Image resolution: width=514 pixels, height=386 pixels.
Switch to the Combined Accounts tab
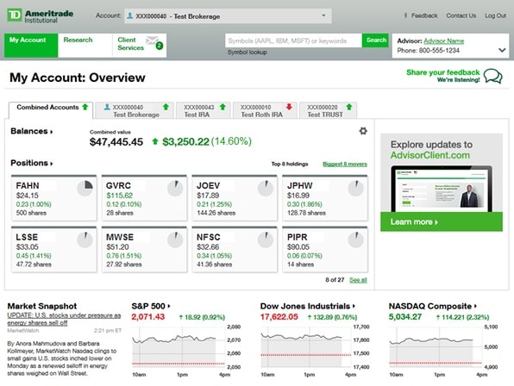click(51, 110)
